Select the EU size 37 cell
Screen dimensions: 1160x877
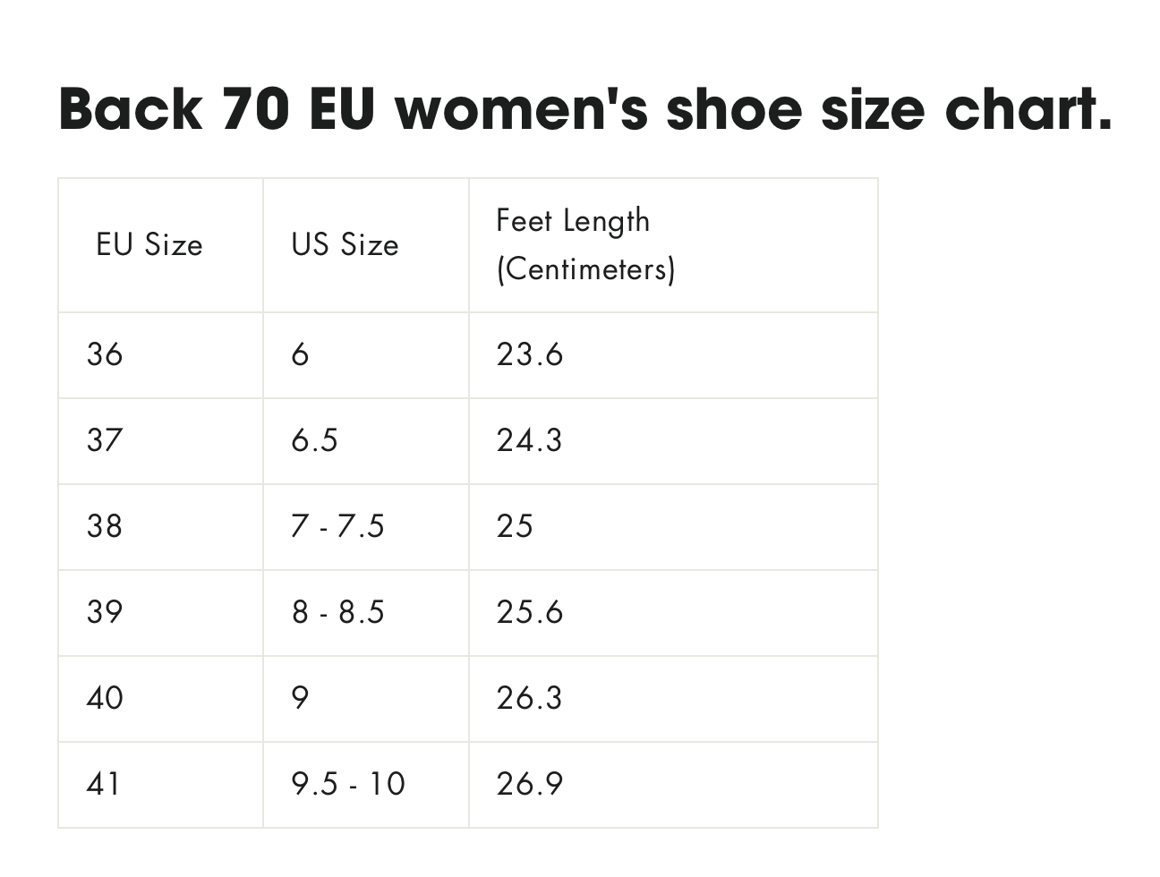(x=105, y=440)
